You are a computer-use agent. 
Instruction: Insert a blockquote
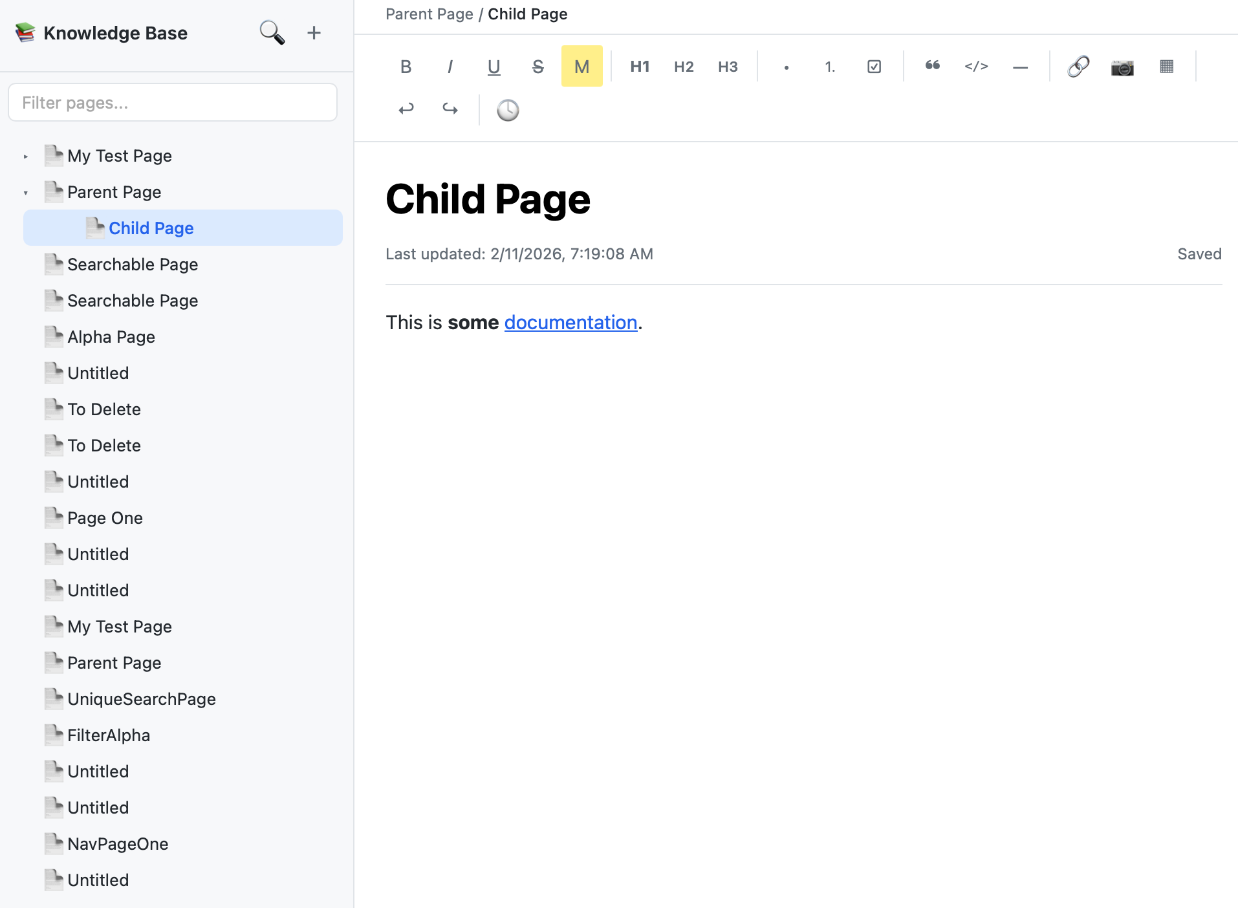coord(932,66)
